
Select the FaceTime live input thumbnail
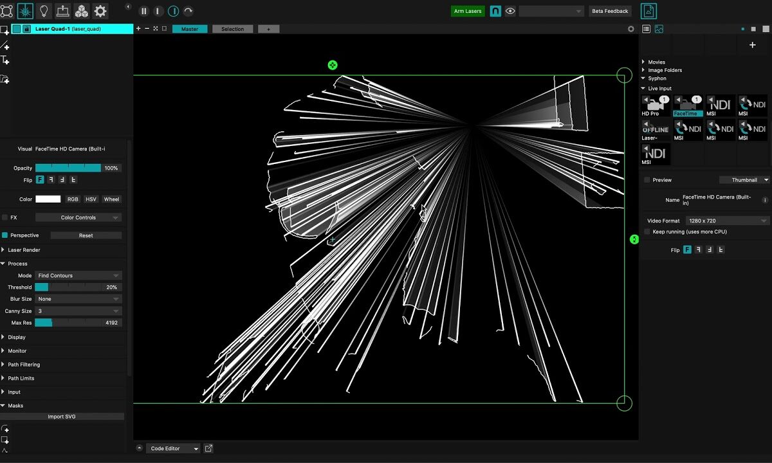[688, 105]
